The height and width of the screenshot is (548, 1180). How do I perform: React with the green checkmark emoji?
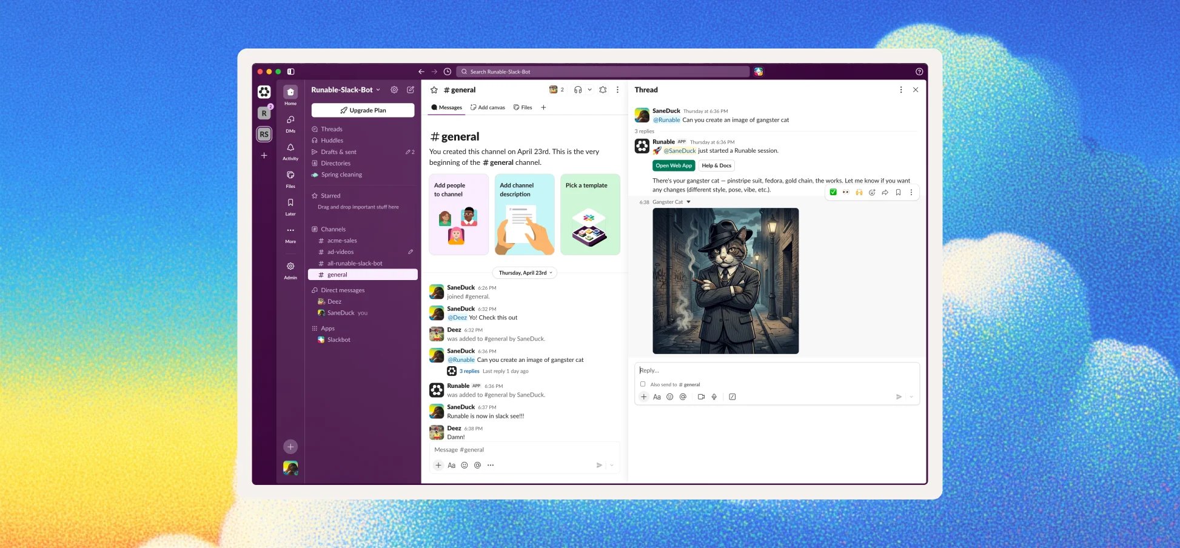pos(833,192)
